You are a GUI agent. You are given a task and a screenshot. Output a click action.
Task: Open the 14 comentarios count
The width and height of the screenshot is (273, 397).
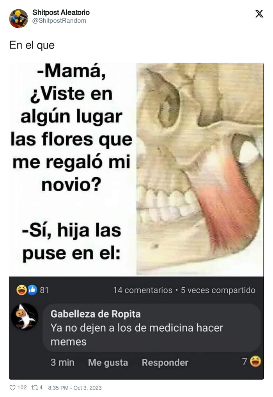click(x=143, y=290)
